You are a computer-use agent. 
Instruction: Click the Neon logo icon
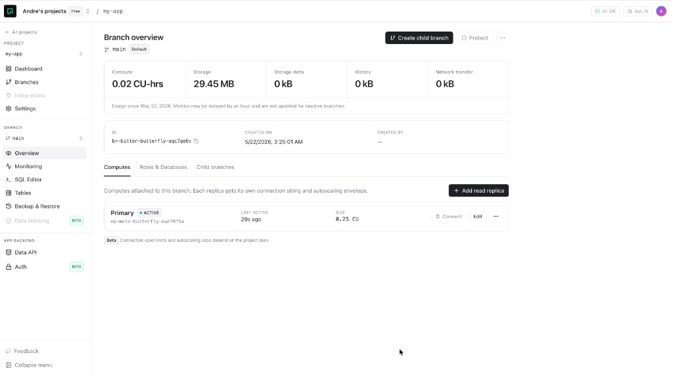10,11
